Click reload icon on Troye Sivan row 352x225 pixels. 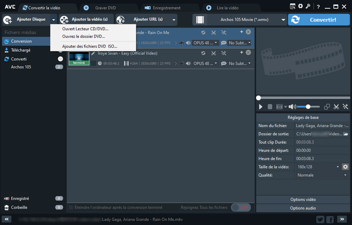pos(203,53)
